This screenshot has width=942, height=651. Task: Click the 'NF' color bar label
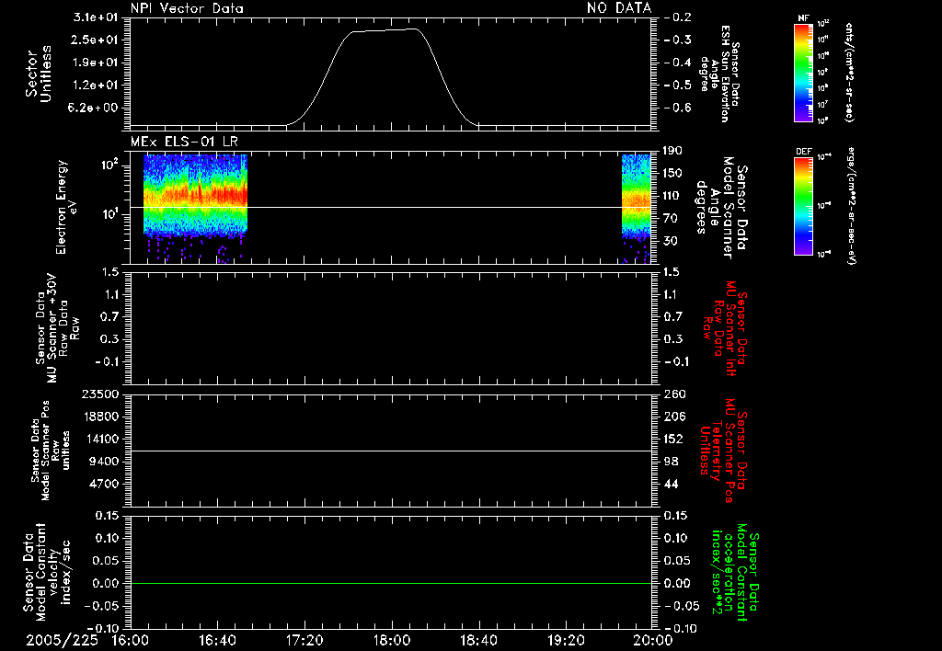(803, 18)
